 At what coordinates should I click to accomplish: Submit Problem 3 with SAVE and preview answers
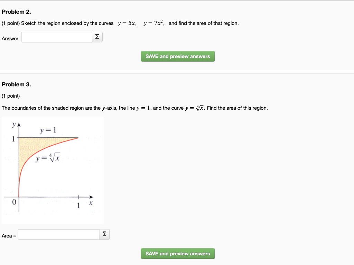pyautogui.click(x=178, y=254)
